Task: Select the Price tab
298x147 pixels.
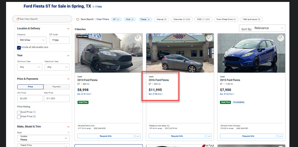Action: 30,87
